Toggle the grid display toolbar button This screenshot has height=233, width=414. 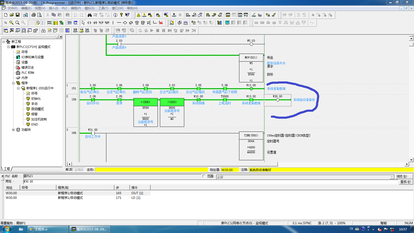(32, 23)
